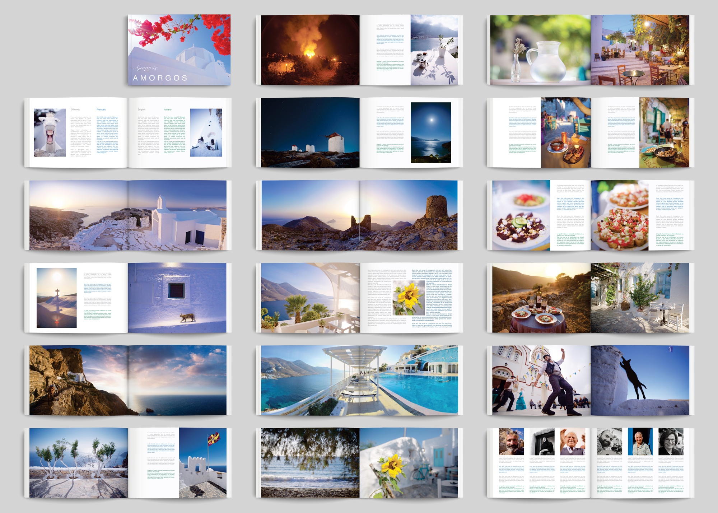Select the full moon over sea photo

431,132
